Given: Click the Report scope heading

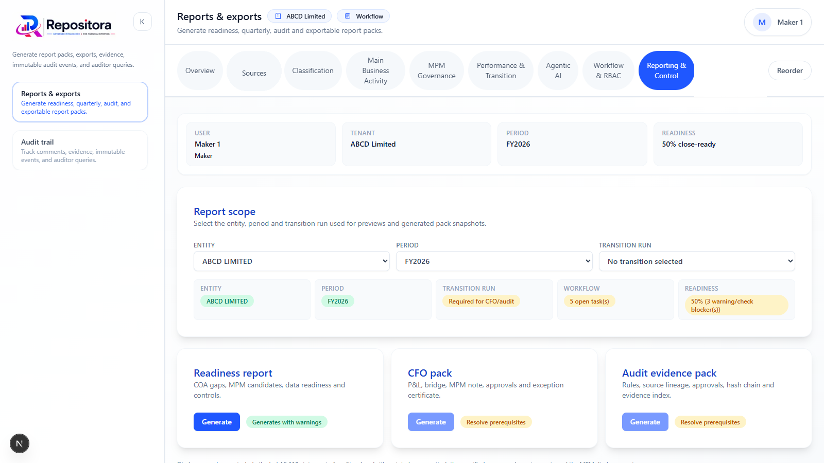Looking at the screenshot, I should point(225,211).
